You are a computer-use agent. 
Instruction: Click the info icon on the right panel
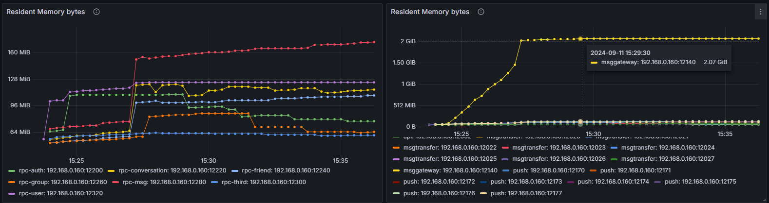point(481,12)
